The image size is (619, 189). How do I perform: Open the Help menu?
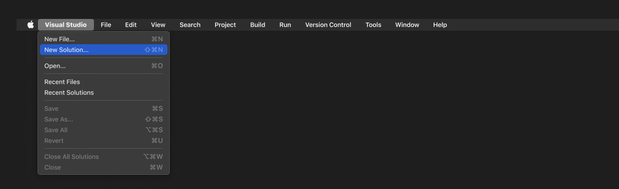coord(440,25)
